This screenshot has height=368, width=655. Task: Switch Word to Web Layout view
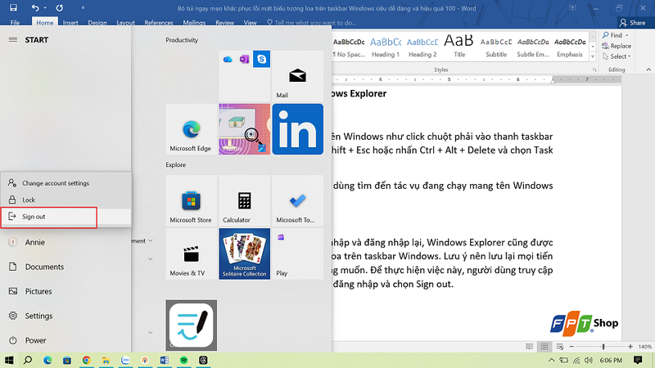[x=560, y=347]
